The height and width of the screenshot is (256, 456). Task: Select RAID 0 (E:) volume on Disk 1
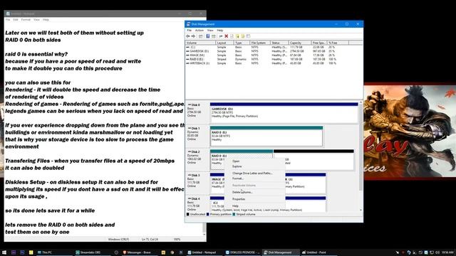coord(266,136)
